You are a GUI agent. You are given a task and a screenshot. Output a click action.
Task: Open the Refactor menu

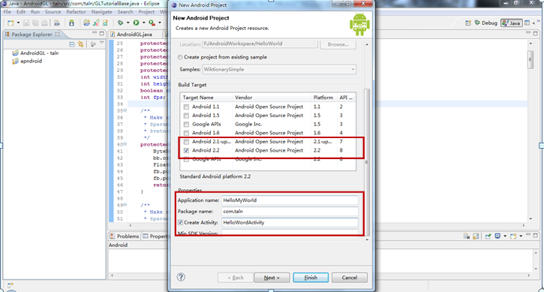point(76,12)
